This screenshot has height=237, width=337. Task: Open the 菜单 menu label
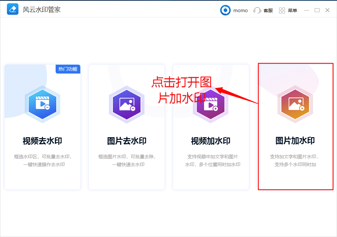tap(292, 11)
